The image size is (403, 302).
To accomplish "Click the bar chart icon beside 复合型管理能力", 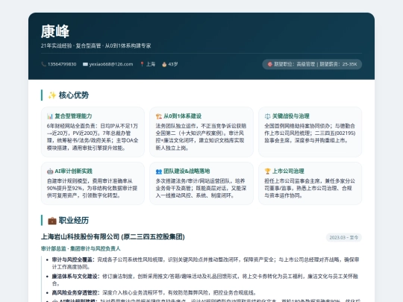I will pos(50,116).
